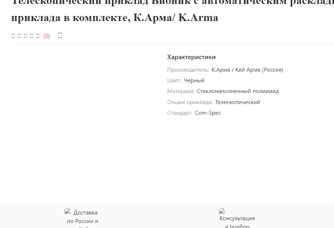Open the reviews count (0) link

(47, 36)
